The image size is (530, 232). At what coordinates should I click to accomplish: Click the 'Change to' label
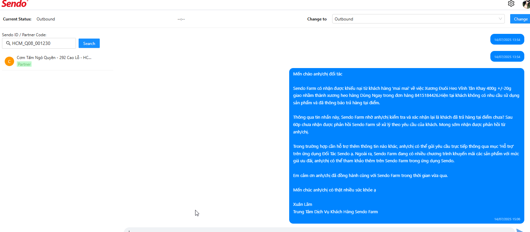[317, 19]
